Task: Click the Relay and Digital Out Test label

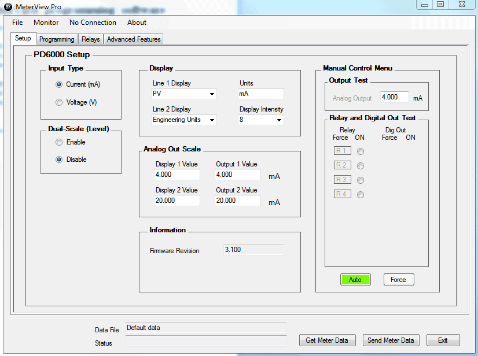Action: tap(372, 118)
